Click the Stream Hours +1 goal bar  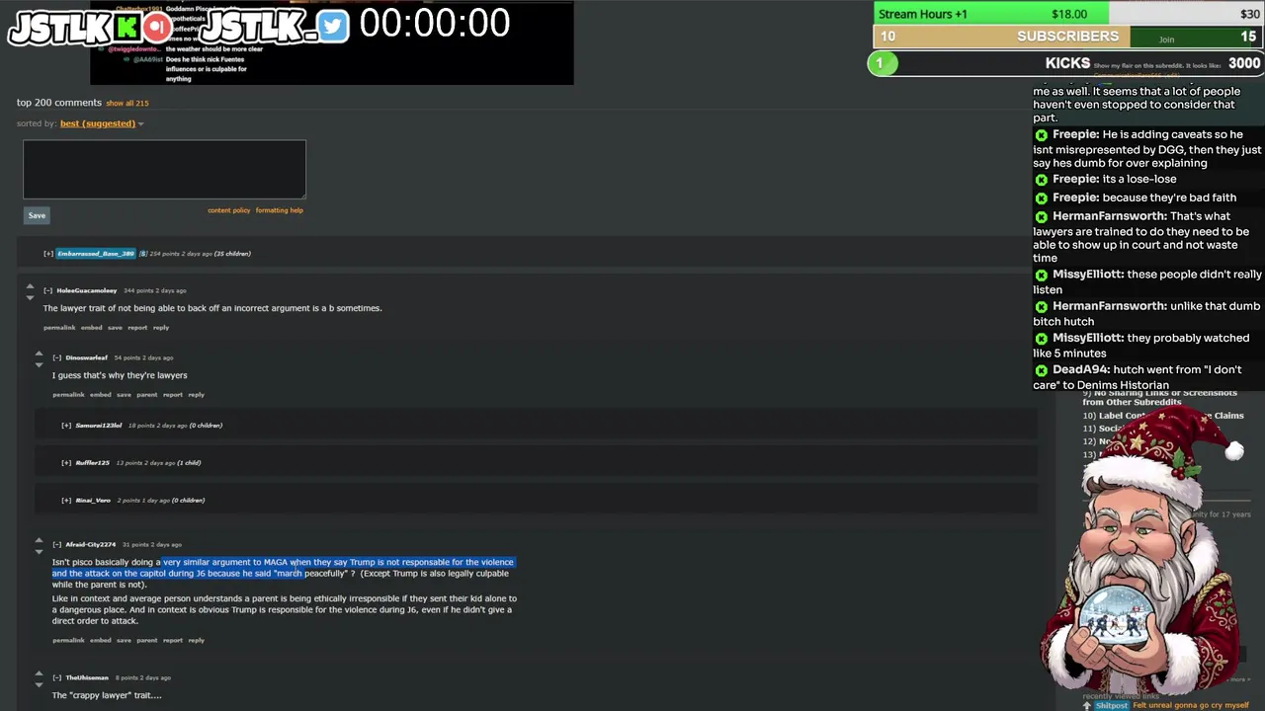(x=1068, y=14)
